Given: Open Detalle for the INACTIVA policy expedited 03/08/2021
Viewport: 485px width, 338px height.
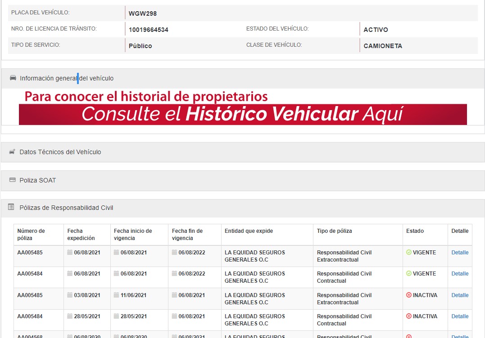Looking at the screenshot, I should click(460, 295).
